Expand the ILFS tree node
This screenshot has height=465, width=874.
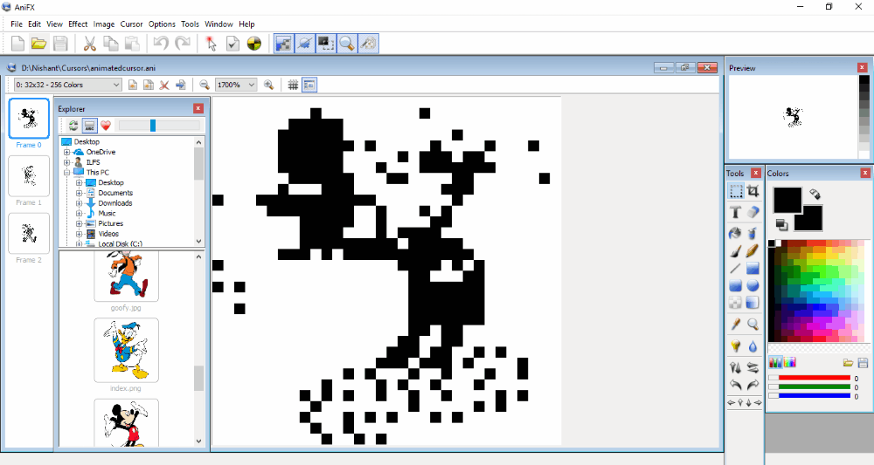point(67,162)
